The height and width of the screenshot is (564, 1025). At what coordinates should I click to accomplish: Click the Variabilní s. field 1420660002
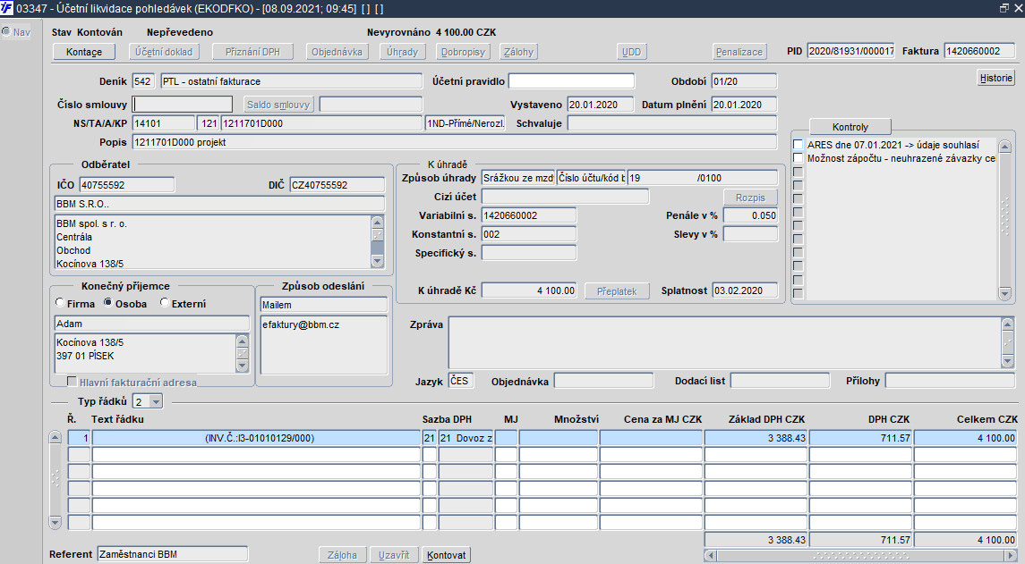529,215
